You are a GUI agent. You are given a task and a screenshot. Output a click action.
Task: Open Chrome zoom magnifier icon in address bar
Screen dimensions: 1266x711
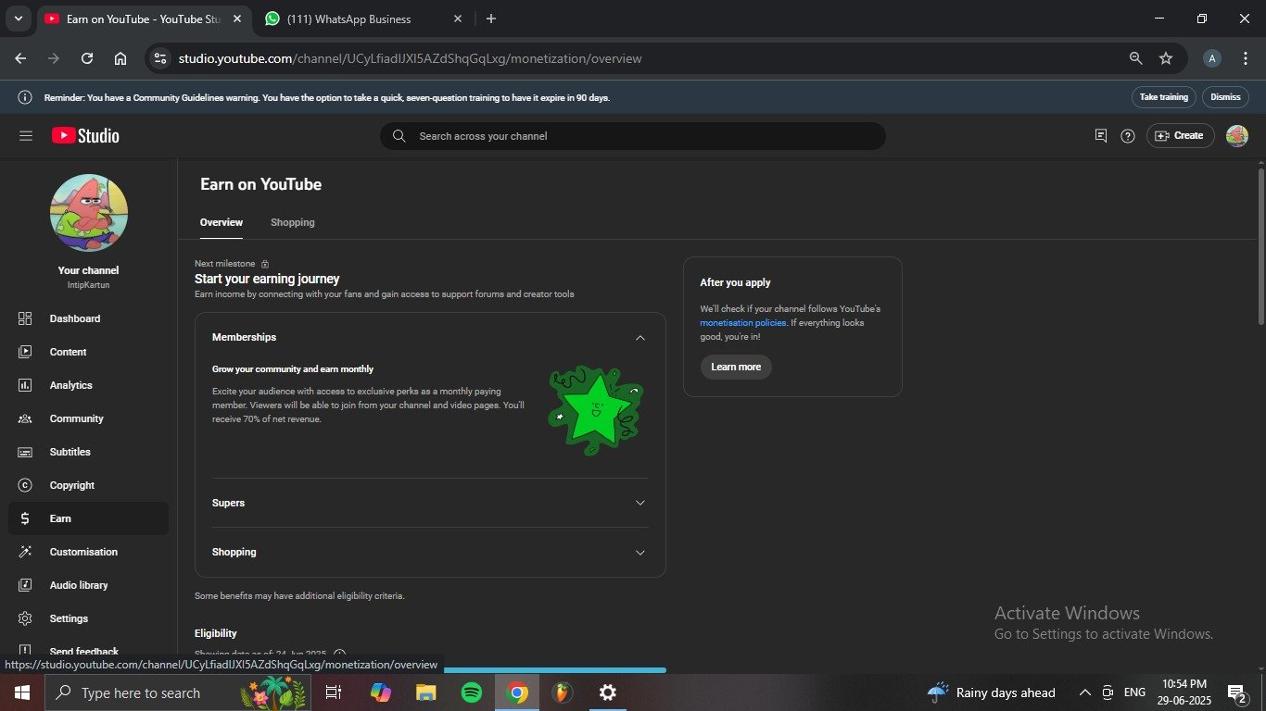1135,58
